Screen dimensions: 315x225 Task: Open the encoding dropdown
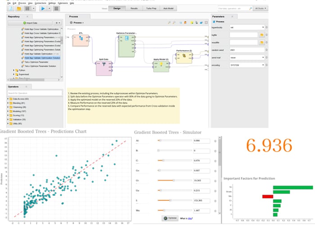tap(247, 65)
